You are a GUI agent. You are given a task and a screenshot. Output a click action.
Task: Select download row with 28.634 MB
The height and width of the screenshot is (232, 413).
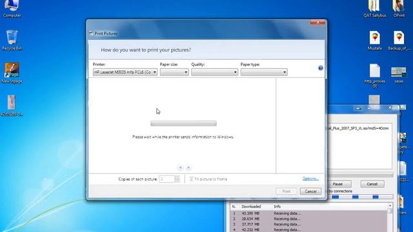[x=309, y=219]
